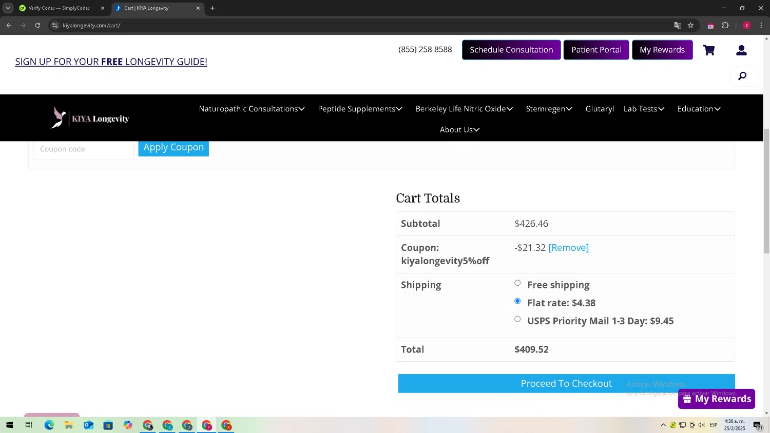
Task: Expand Berkeley Life Nitric Oxide menu
Action: pos(464,109)
